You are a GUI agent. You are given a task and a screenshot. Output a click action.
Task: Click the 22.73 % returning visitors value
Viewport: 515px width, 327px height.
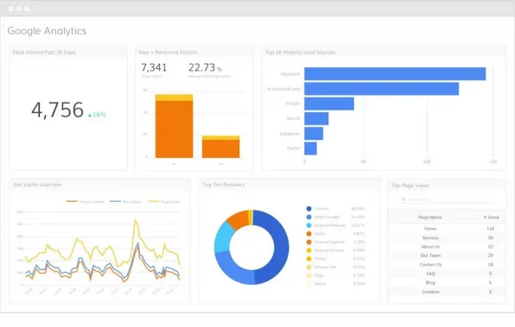[x=205, y=67]
